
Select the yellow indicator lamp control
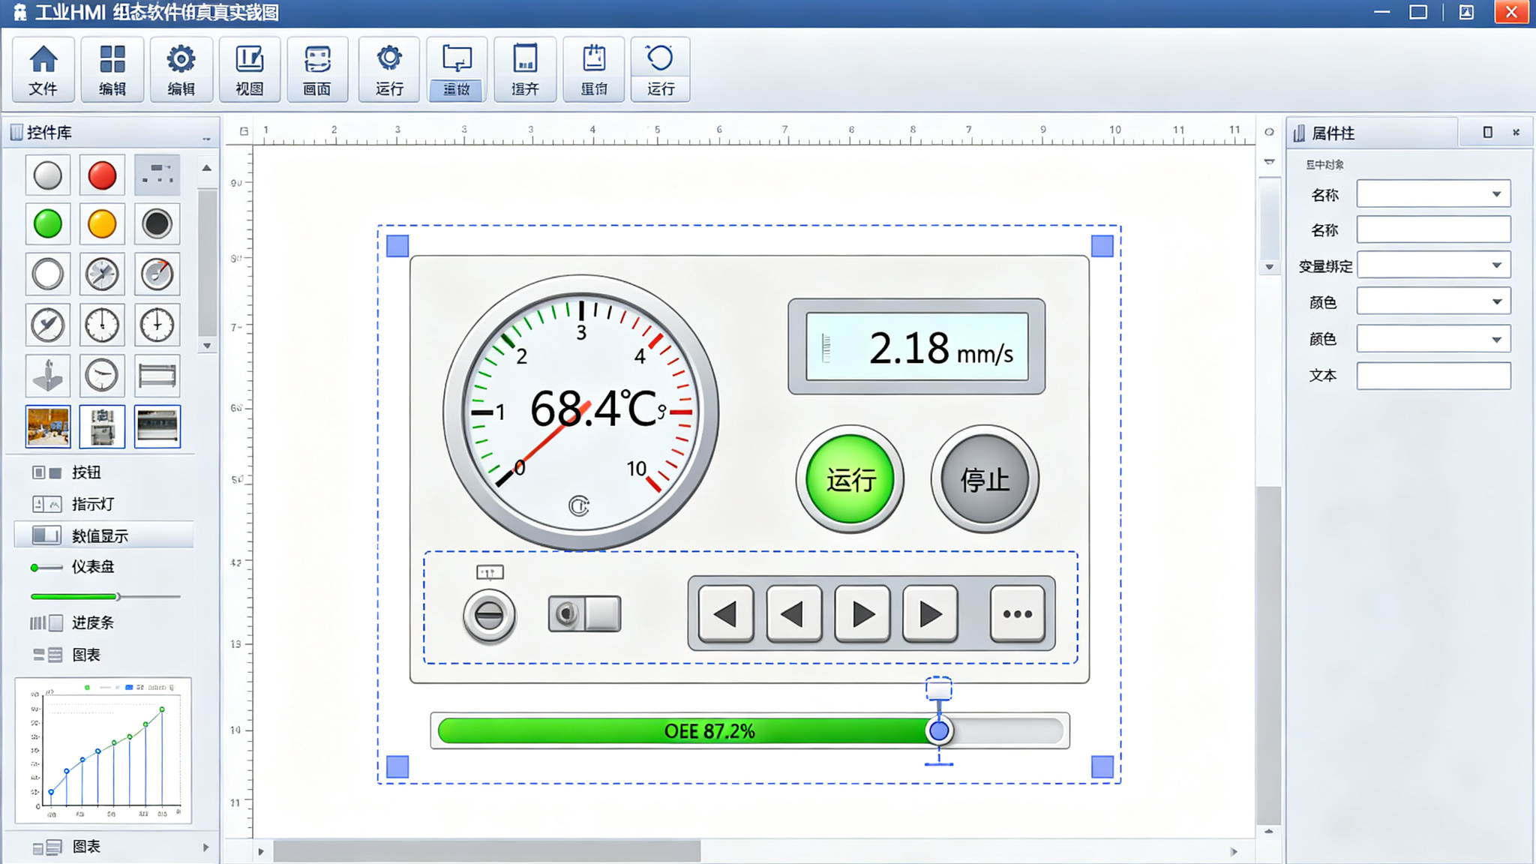point(102,223)
